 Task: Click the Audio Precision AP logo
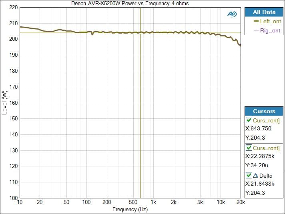(x=232, y=14)
